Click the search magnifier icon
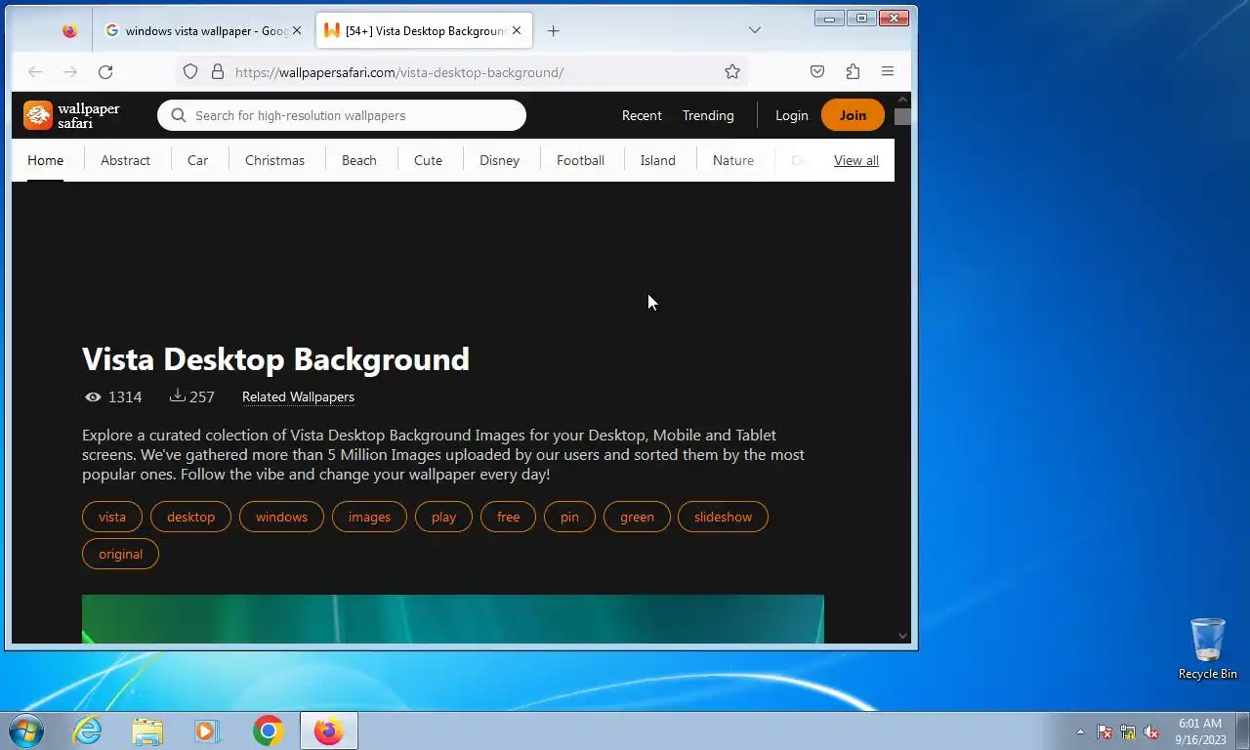Viewport: 1250px width, 750px height. click(178, 115)
